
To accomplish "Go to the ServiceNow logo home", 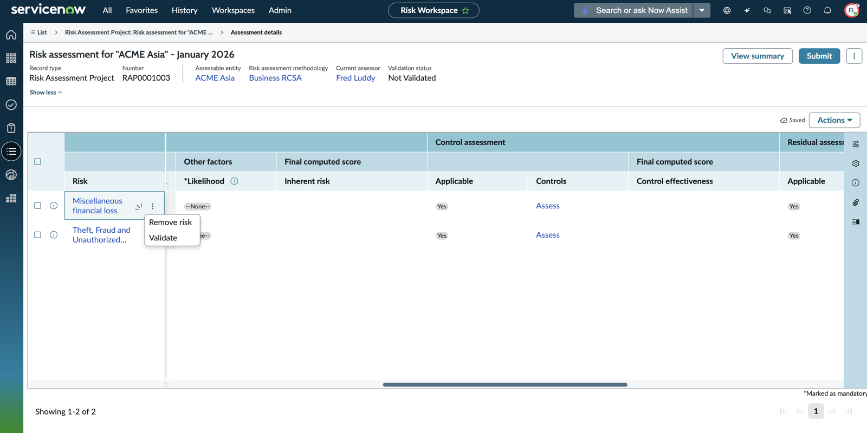I will [48, 10].
